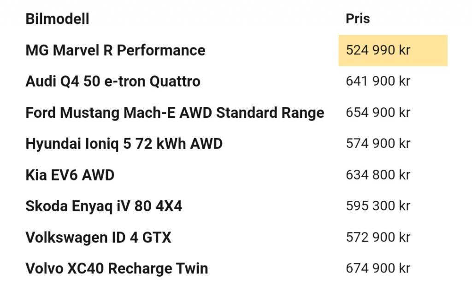Click the Pris column header
The image size is (472, 302).
pos(358,19)
